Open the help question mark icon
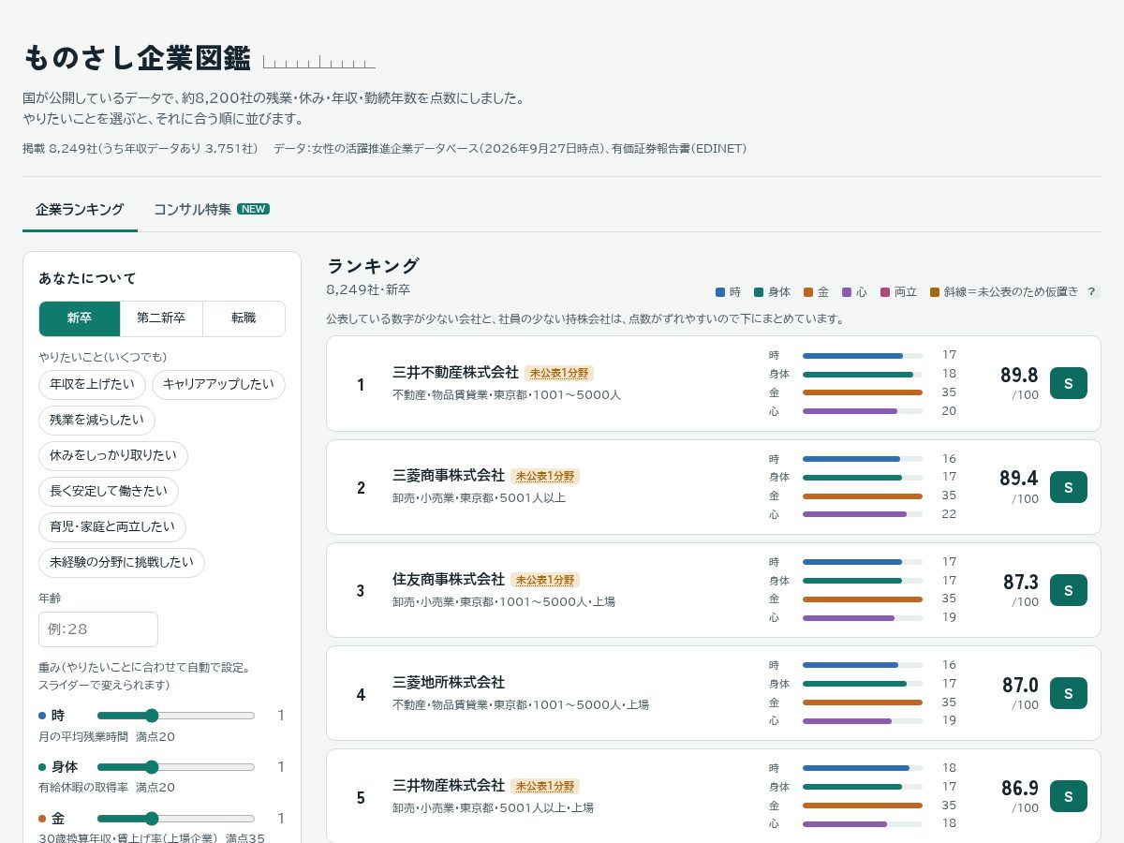 click(x=1091, y=292)
